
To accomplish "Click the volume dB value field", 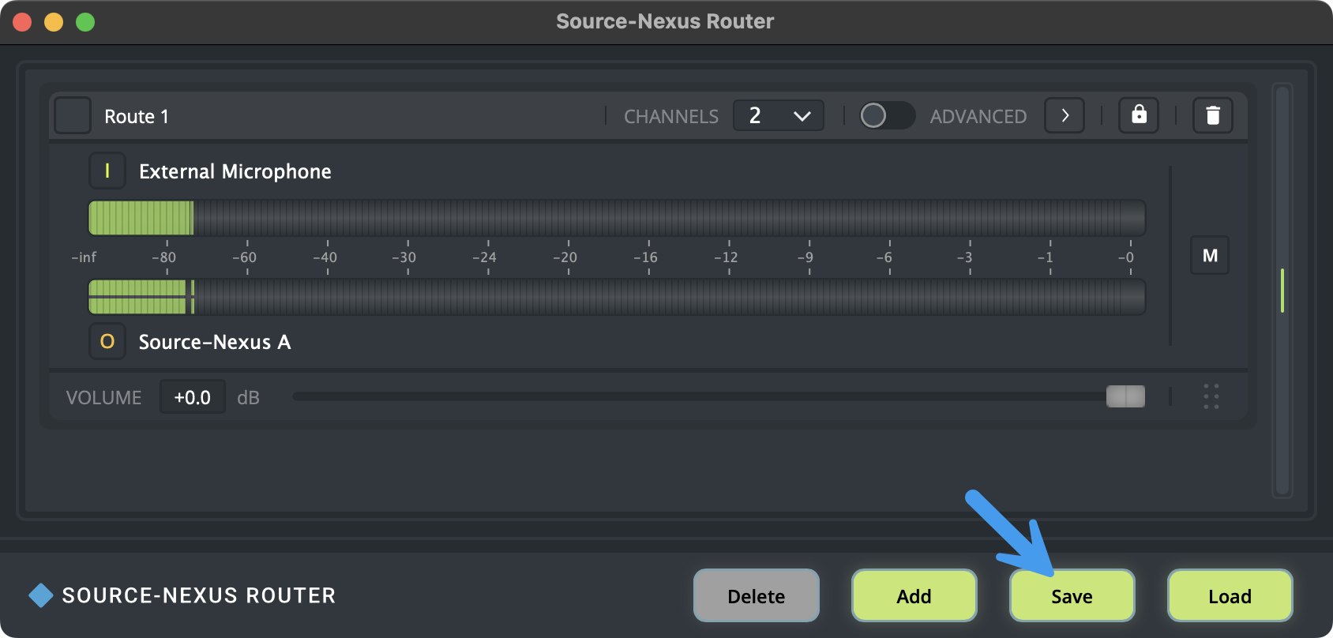I will tap(193, 397).
